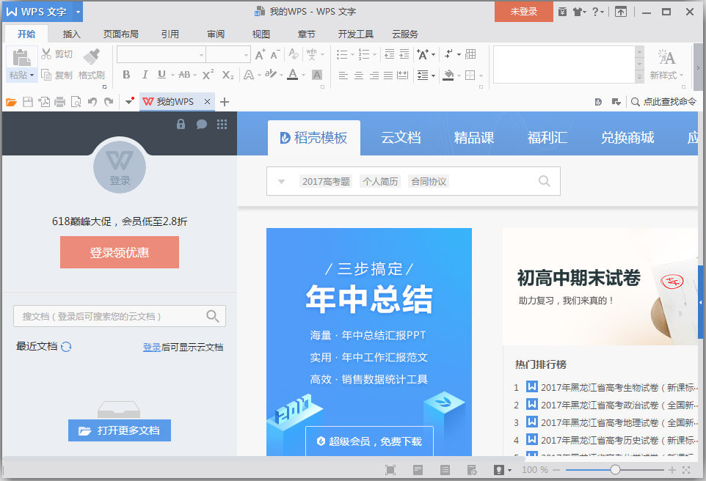Click the Text highlight color pen
The height and width of the screenshot is (481, 706).
coord(271,74)
